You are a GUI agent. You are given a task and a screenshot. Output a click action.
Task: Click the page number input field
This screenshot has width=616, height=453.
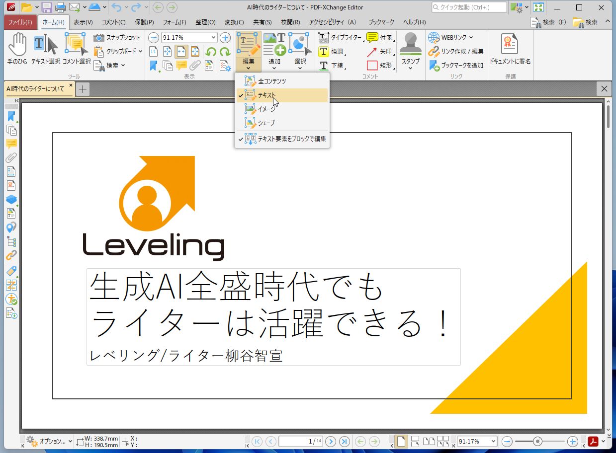(301, 441)
